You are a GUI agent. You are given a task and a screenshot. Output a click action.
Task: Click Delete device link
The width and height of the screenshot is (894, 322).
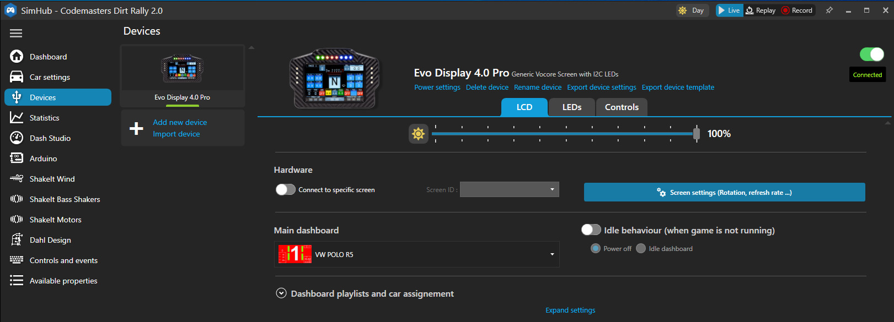(x=487, y=87)
